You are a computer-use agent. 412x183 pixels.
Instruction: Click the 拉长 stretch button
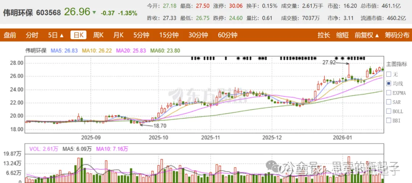coord(324,35)
